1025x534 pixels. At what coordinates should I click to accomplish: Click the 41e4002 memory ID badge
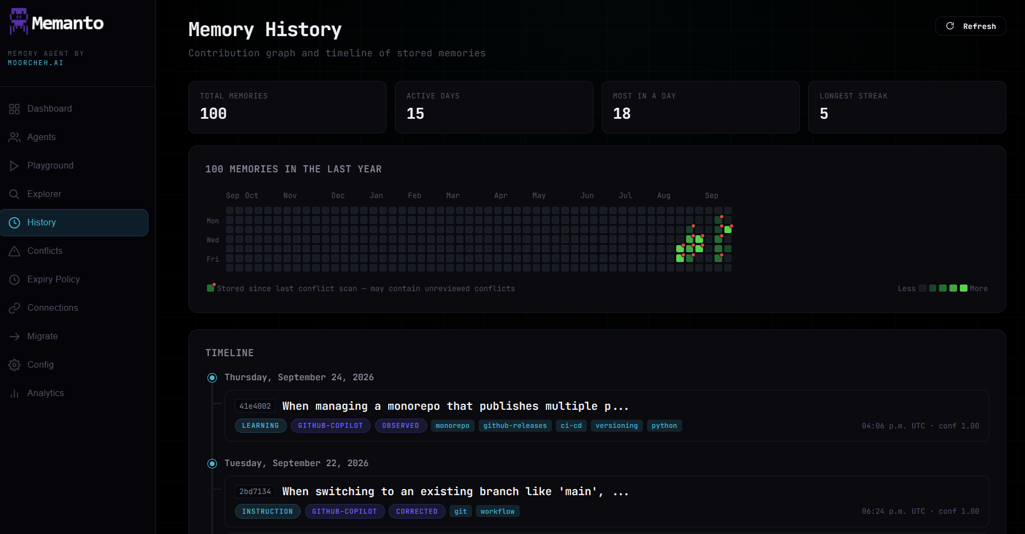(255, 406)
